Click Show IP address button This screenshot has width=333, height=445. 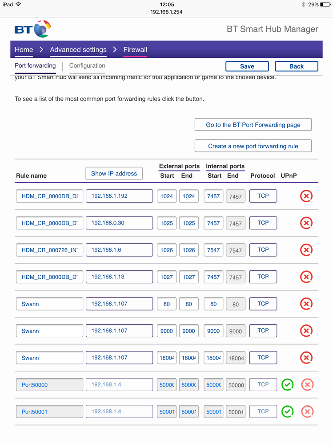(114, 174)
